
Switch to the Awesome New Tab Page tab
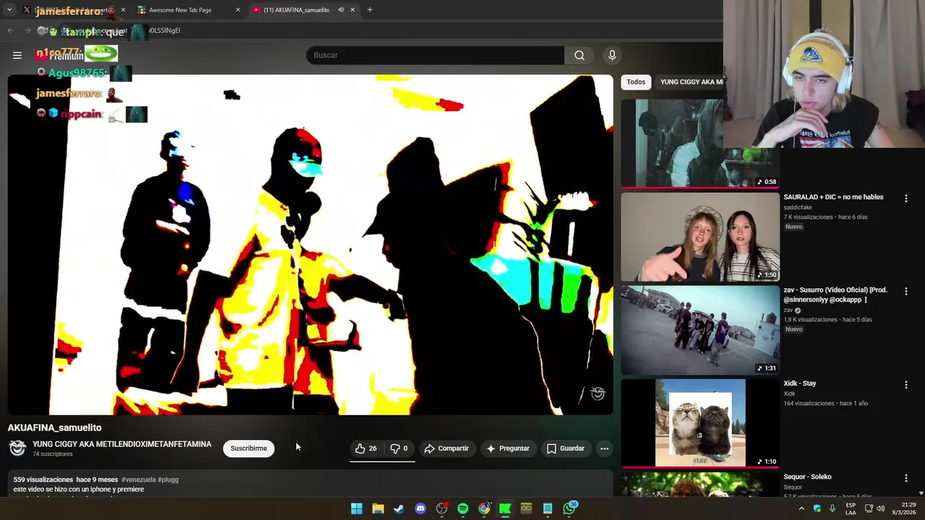pos(189,10)
